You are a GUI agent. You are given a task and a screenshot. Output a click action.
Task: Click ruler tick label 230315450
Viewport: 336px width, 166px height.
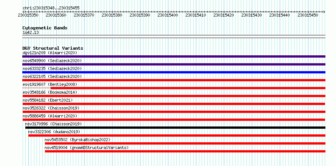[x=308, y=15]
